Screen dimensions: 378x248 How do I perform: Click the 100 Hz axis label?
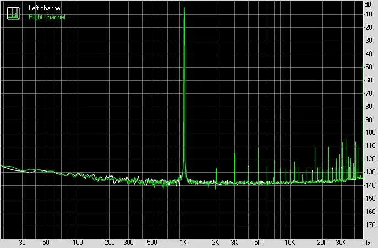point(78,242)
